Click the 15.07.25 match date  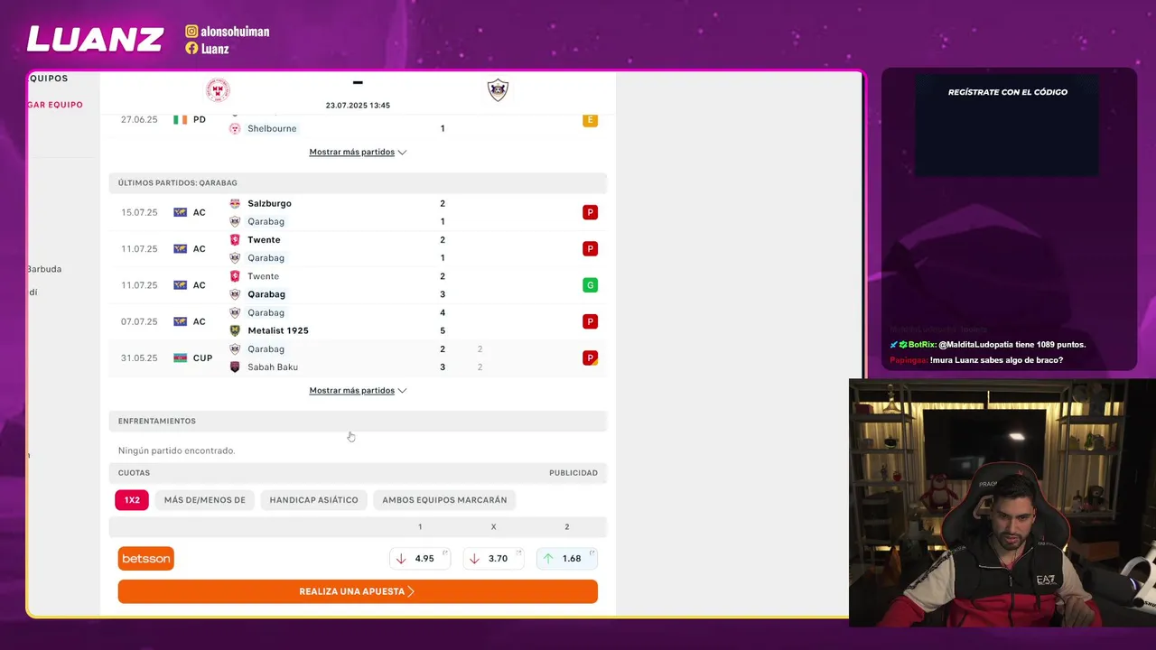[139, 212]
